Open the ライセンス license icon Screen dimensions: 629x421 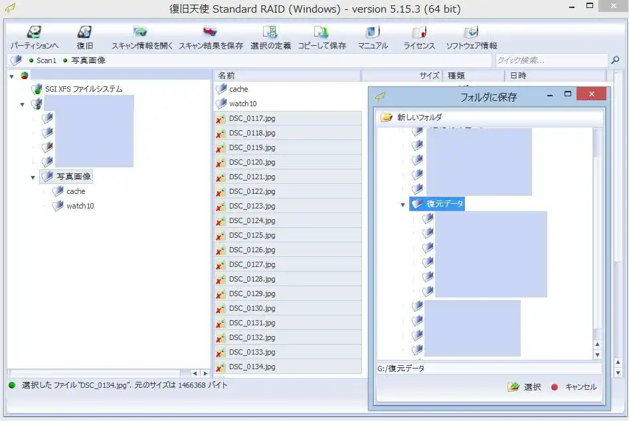[419, 33]
